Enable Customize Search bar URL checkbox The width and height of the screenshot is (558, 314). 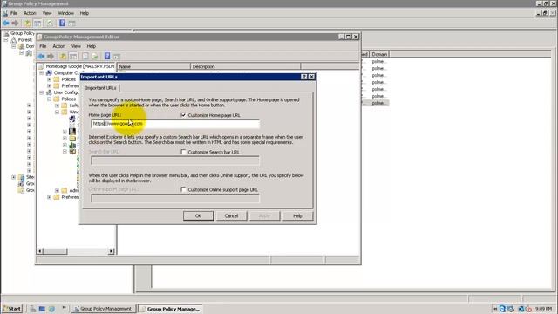coord(183,152)
